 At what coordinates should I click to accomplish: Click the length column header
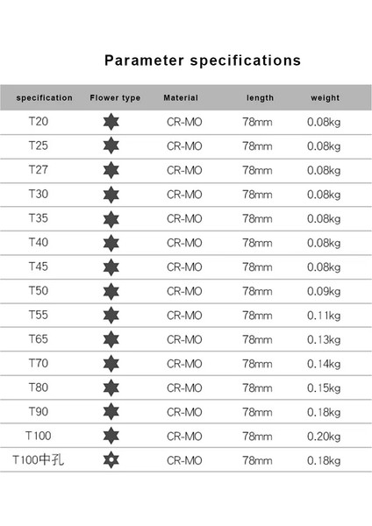click(x=260, y=98)
